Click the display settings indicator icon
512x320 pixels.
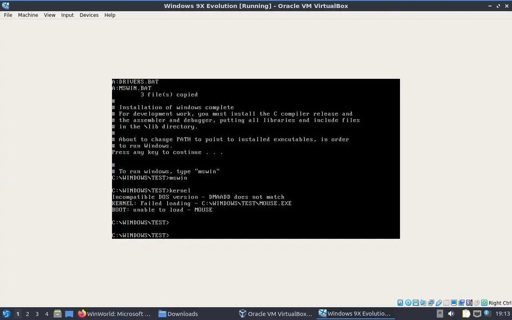[x=454, y=303]
